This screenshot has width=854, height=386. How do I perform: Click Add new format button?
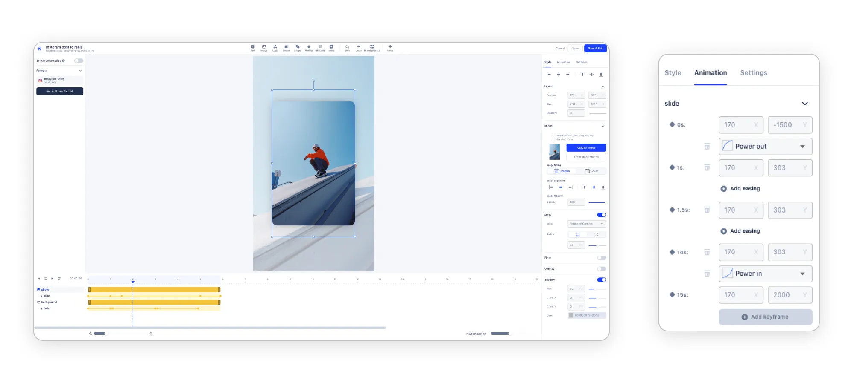[60, 91]
